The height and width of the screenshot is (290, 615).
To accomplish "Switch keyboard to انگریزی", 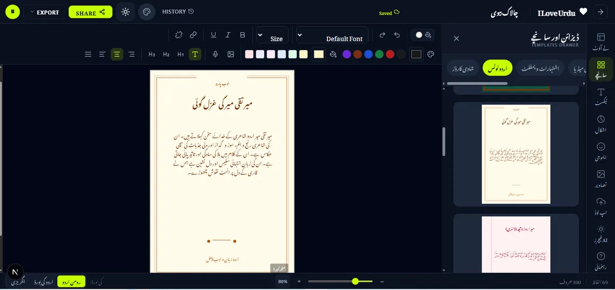I will [18, 281].
